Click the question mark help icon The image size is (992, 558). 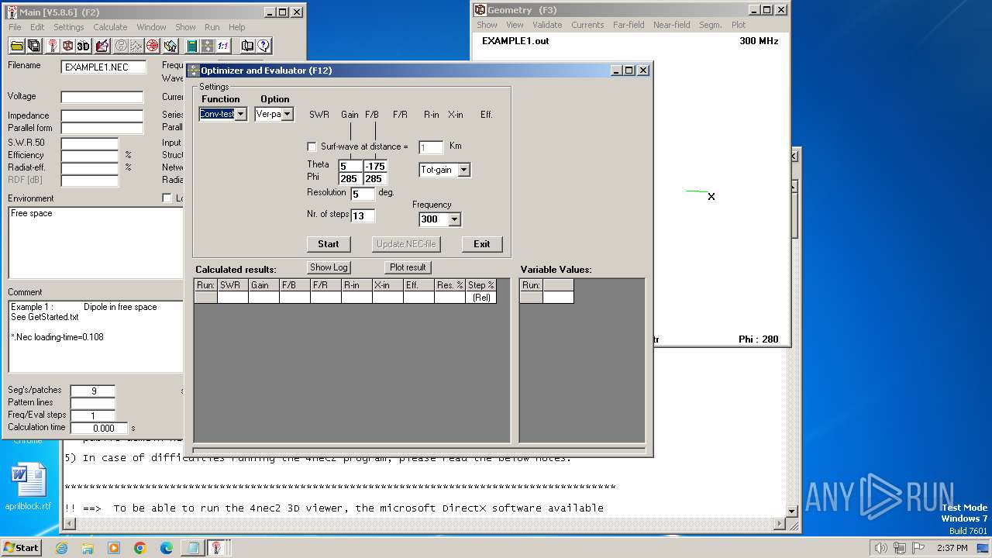263,46
